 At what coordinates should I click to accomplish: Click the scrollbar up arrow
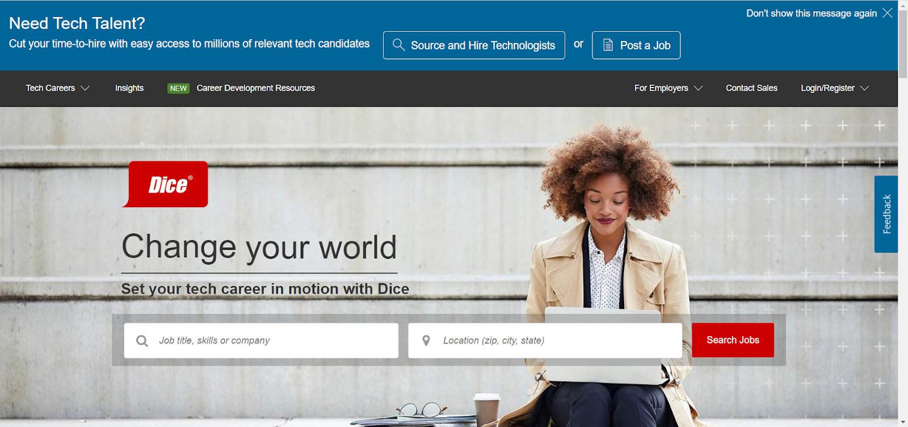click(x=903, y=4)
